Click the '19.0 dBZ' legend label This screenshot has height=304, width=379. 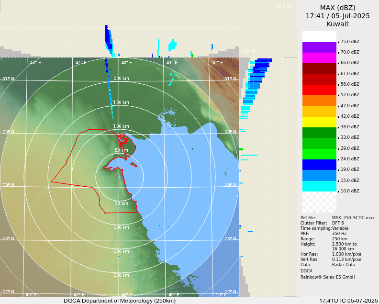[x=350, y=169]
